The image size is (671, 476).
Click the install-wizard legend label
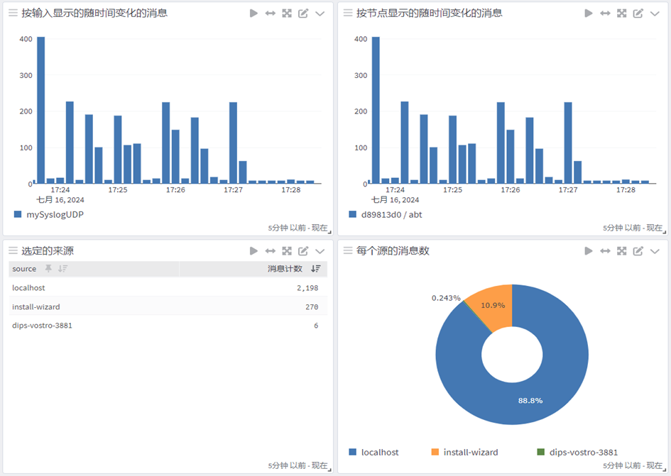(x=470, y=452)
